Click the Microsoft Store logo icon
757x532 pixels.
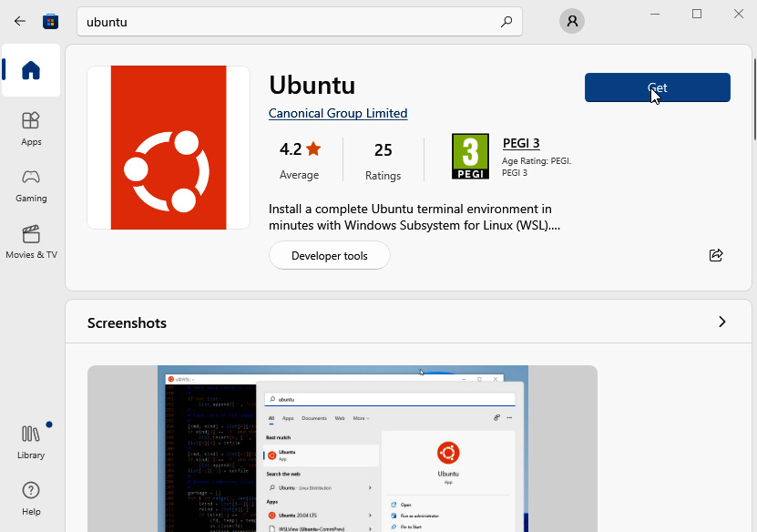point(51,22)
